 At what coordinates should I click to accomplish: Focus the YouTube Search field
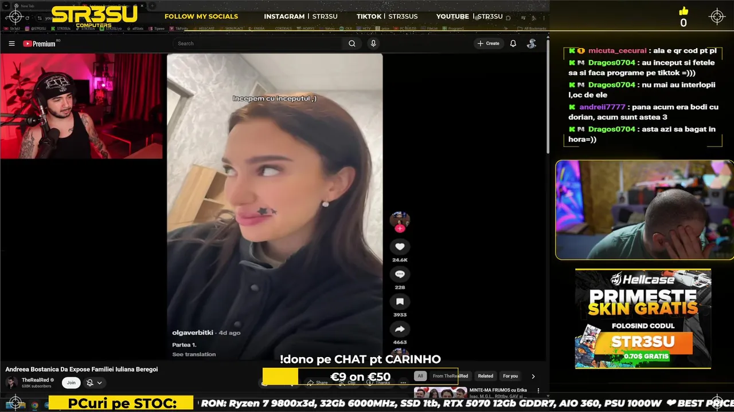pyautogui.click(x=258, y=43)
